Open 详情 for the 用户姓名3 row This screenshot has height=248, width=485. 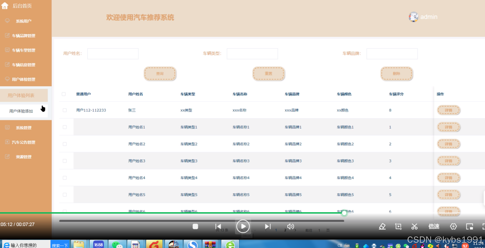(x=449, y=161)
